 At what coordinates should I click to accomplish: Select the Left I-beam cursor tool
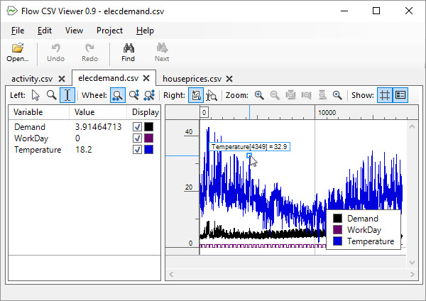tap(67, 95)
